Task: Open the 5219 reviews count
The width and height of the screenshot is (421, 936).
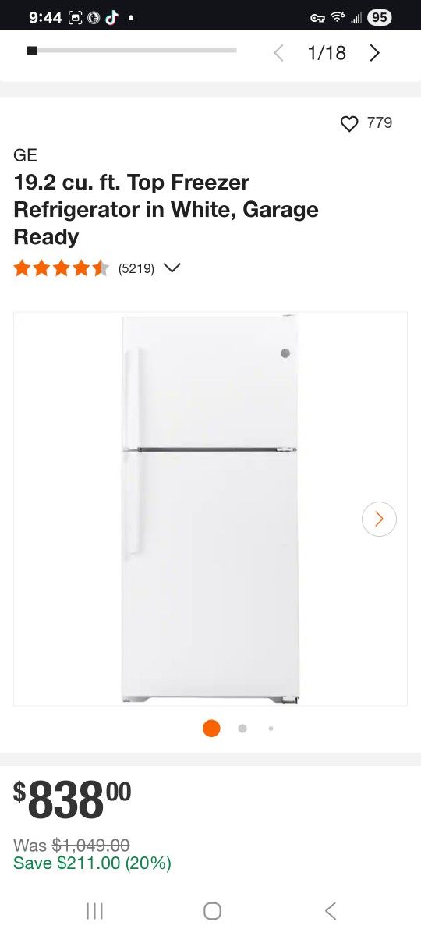Action: tap(136, 269)
